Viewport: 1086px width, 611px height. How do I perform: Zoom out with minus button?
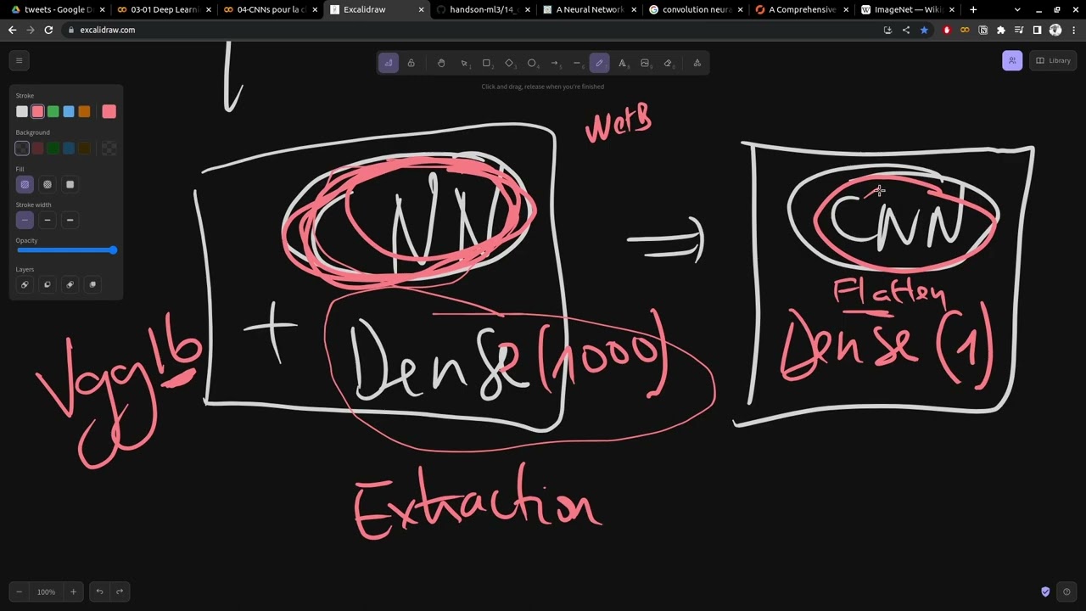19,591
